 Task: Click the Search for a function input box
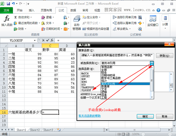(117, 56)
